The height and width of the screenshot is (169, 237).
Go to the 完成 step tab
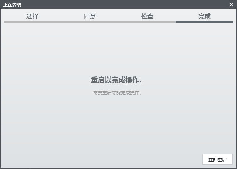coord(205,16)
